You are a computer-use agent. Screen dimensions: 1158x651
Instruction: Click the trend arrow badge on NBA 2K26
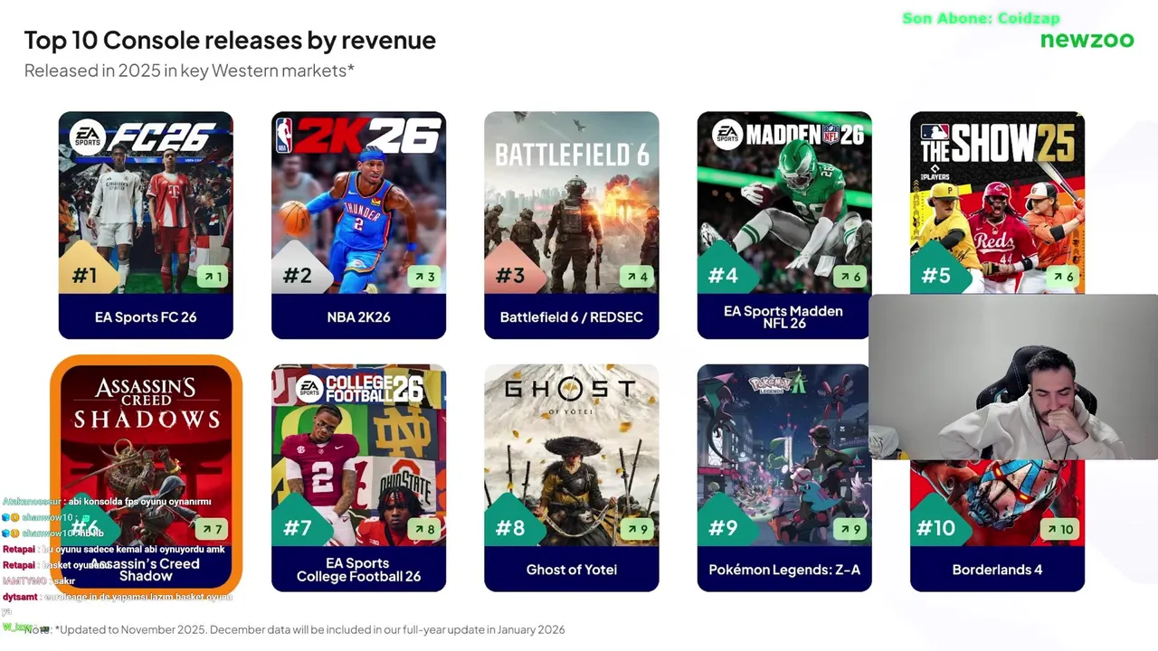(x=423, y=277)
